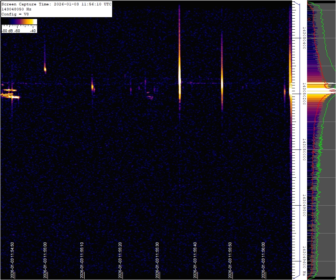This screenshot has height=280, width=336.
Task: Click the 143050200 frequency axis label
Action: (304, 94)
